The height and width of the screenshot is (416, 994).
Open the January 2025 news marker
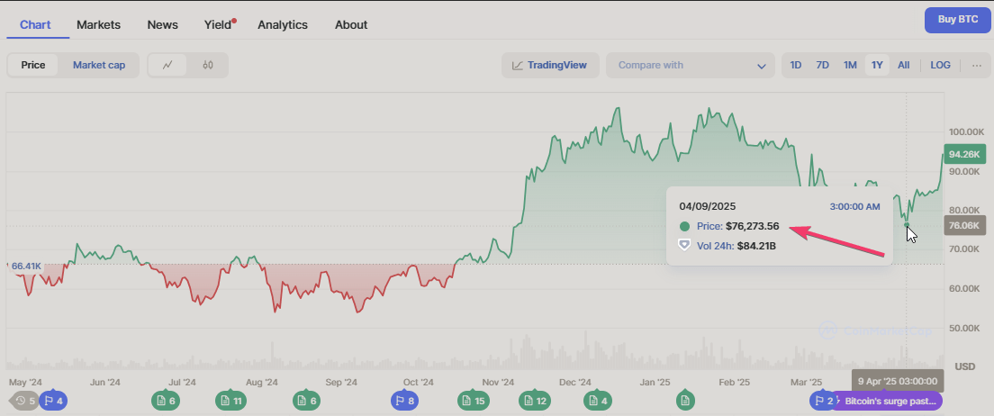(x=686, y=401)
